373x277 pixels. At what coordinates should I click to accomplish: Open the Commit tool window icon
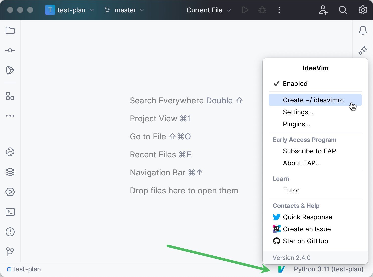coord(10,50)
